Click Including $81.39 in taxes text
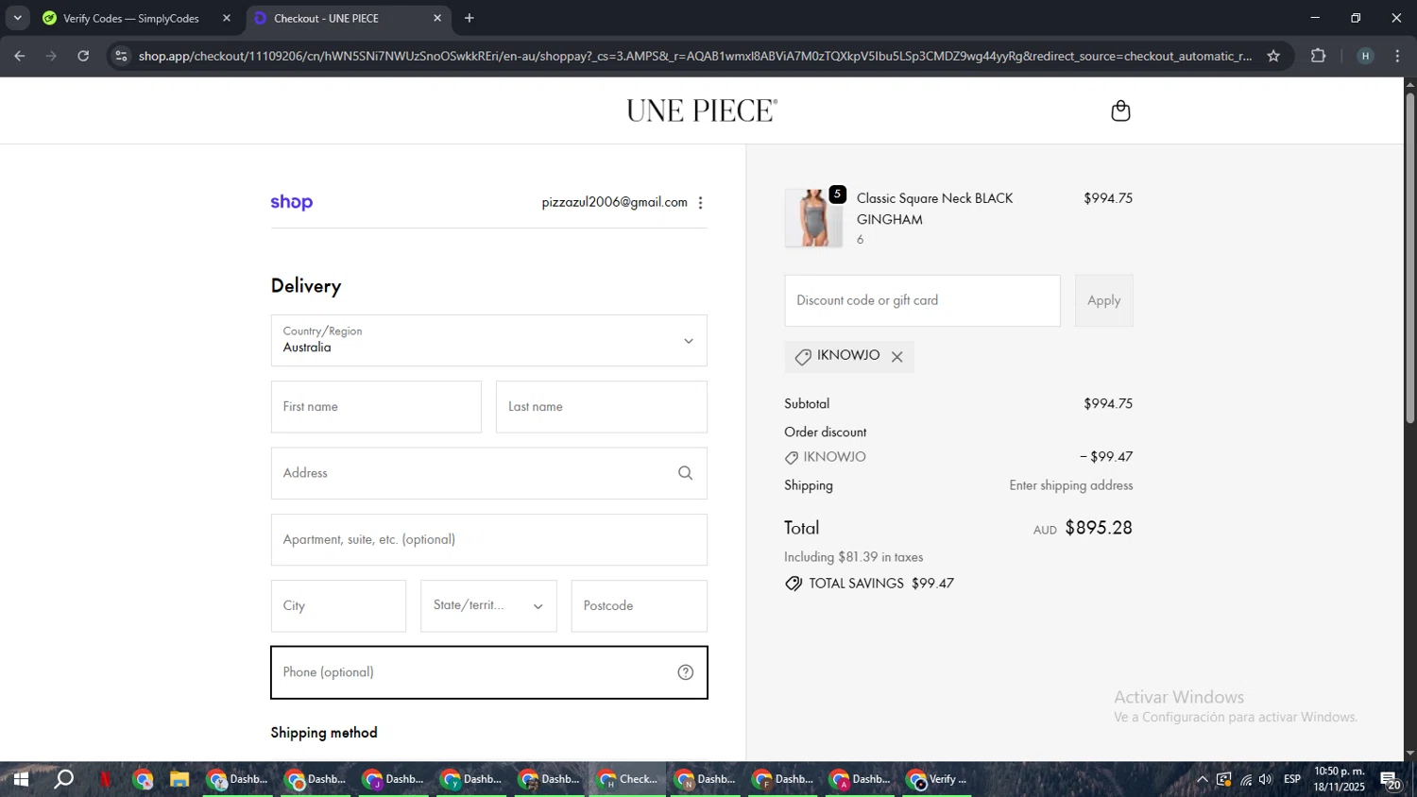Viewport: 1417px width, 797px height. coord(854,557)
